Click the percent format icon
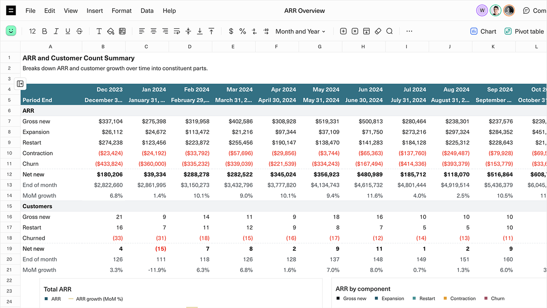The width and height of the screenshot is (547, 308). pos(243,31)
